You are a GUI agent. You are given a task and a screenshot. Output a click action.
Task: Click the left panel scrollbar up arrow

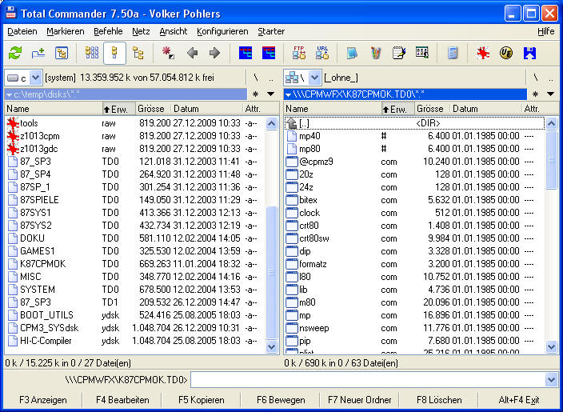click(x=271, y=123)
